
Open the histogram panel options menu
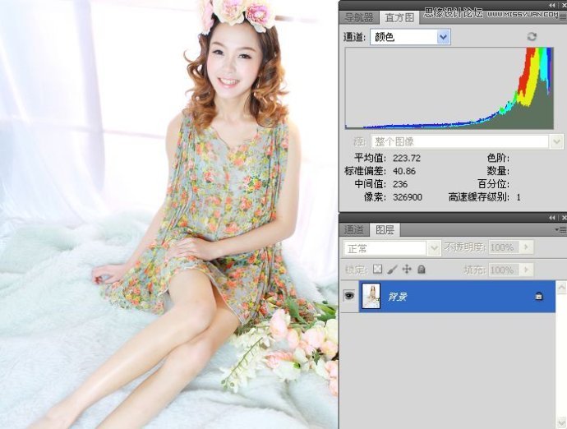coord(563,17)
